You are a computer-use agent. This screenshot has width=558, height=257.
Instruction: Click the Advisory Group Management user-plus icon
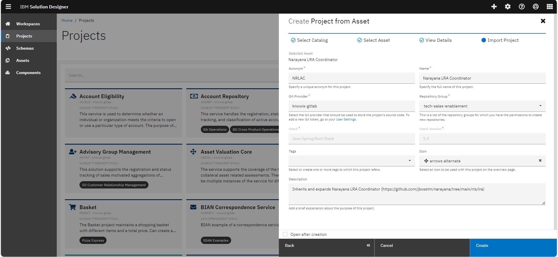tap(73, 152)
